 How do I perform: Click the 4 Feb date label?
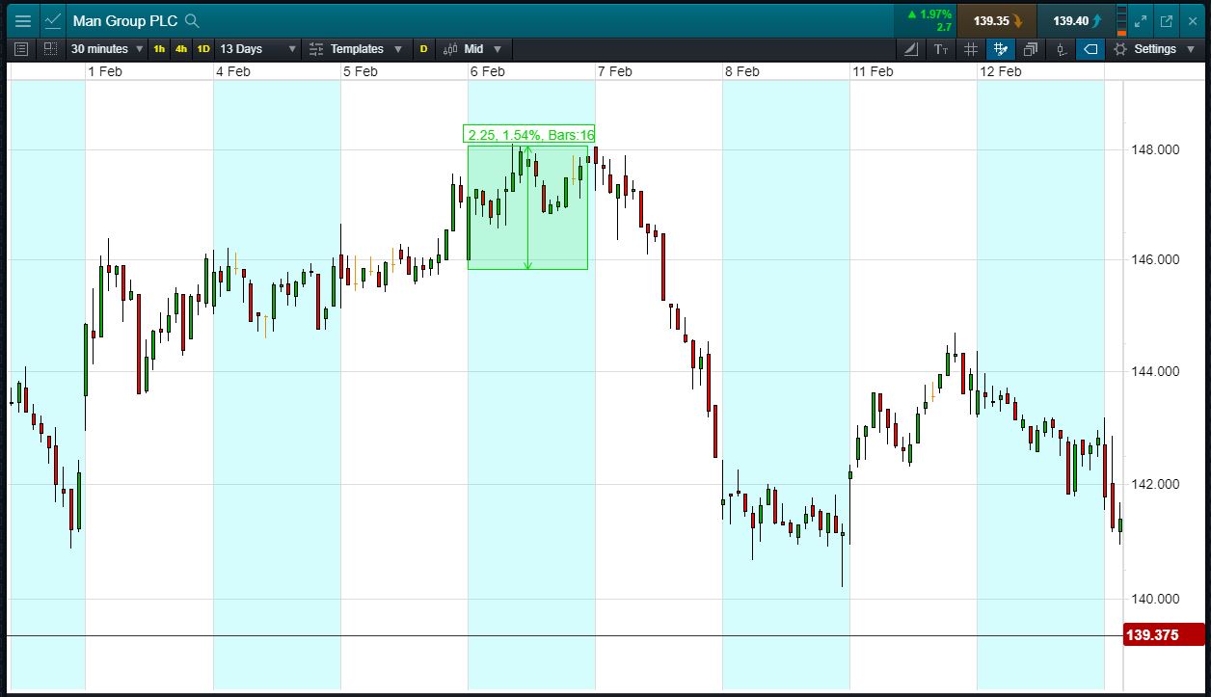pos(232,71)
